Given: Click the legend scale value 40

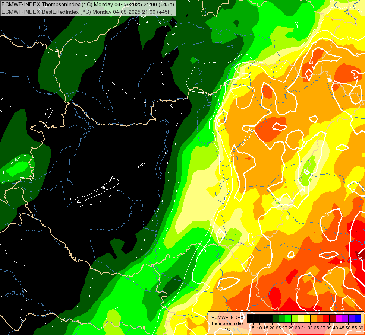Looking at the screenshot, I should [x=336, y=328].
